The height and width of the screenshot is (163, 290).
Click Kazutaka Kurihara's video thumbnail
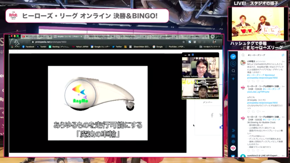pyautogui.click(x=200, y=89)
